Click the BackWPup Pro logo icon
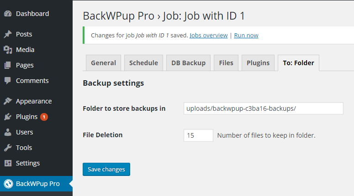354x196 pixels. (x=8, y=184)
